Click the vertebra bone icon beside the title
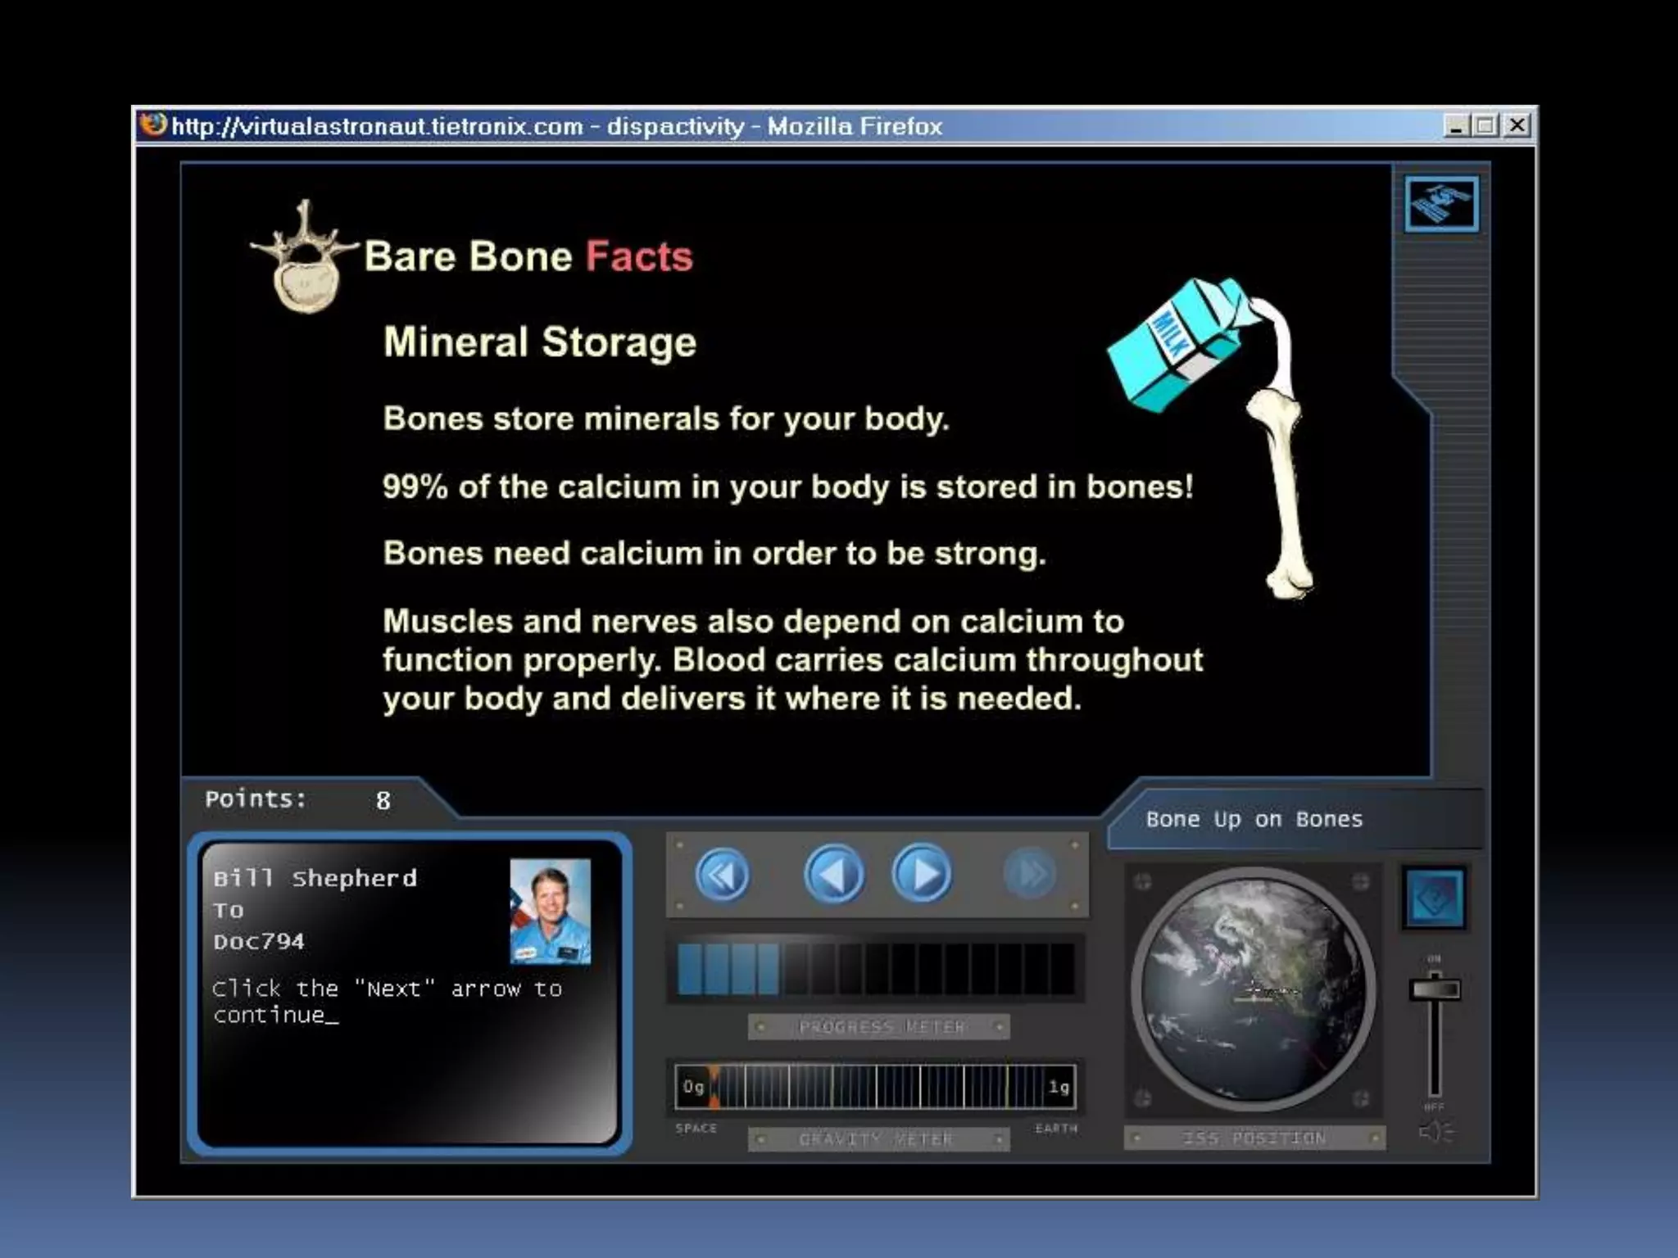Viewport: 1678px width, 1258px height. (303, 257)
